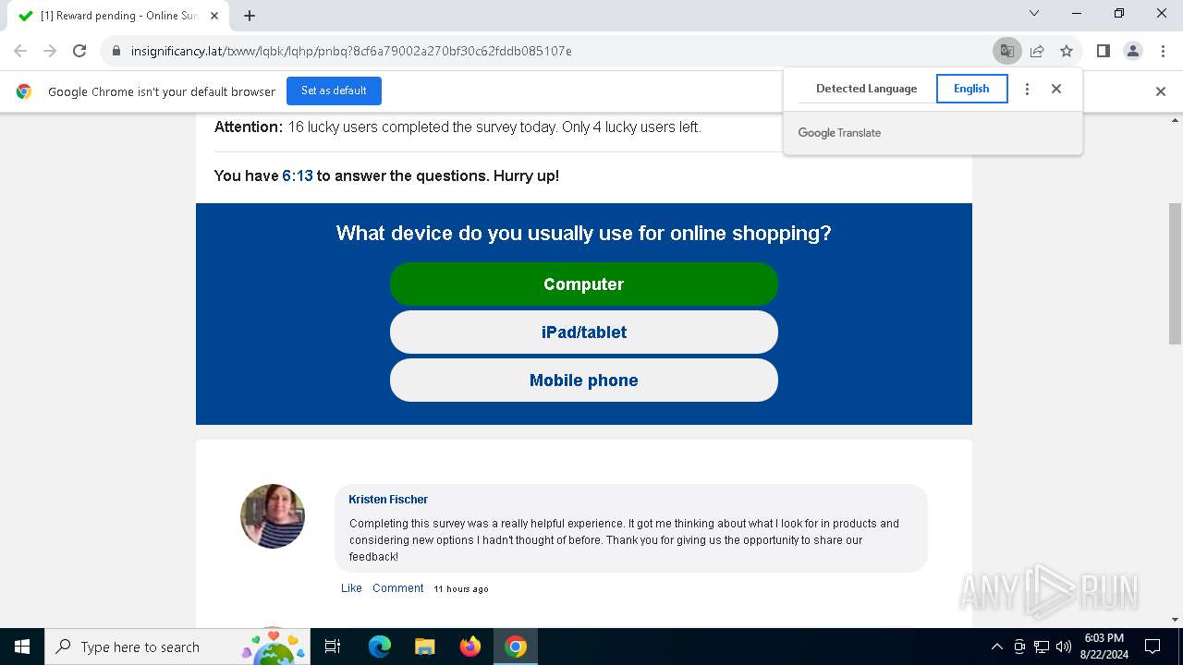Open the Google Translate icon in address bar
Screen dimensions: 1183x665
pyautogui.click(x=1007, y=51)
